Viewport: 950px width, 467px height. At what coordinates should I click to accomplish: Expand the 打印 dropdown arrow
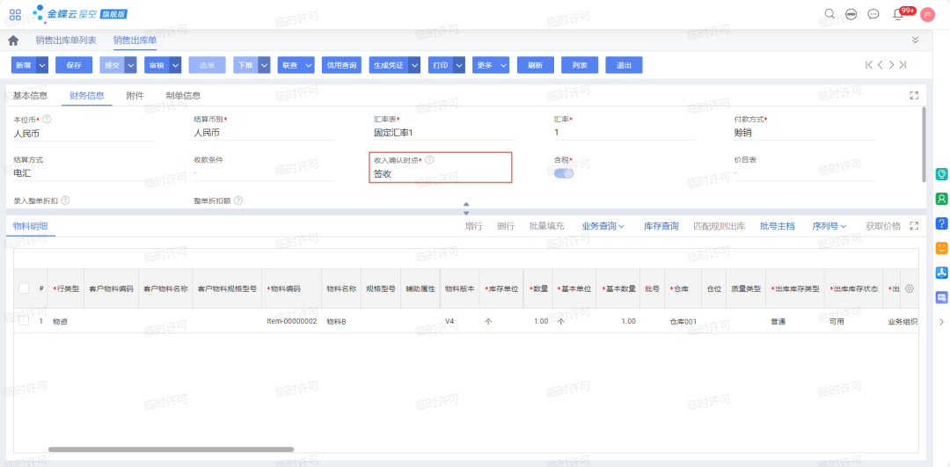pos(458,65)
